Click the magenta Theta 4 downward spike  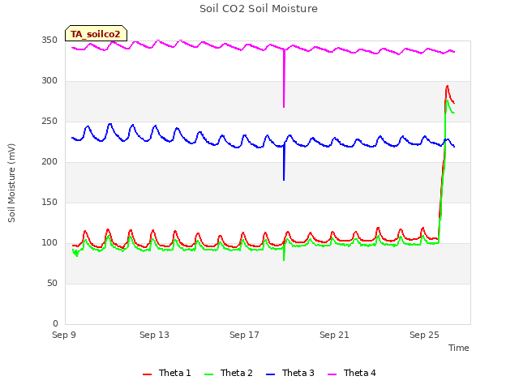pyautogui.click(x=284, y=79)
